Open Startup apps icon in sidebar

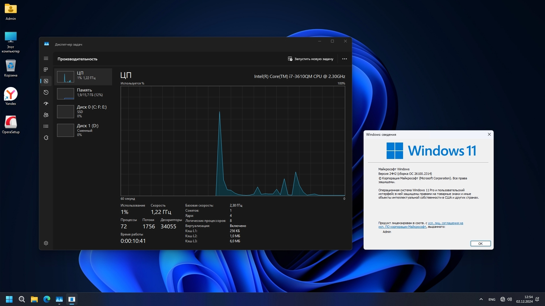pos(46,104)
